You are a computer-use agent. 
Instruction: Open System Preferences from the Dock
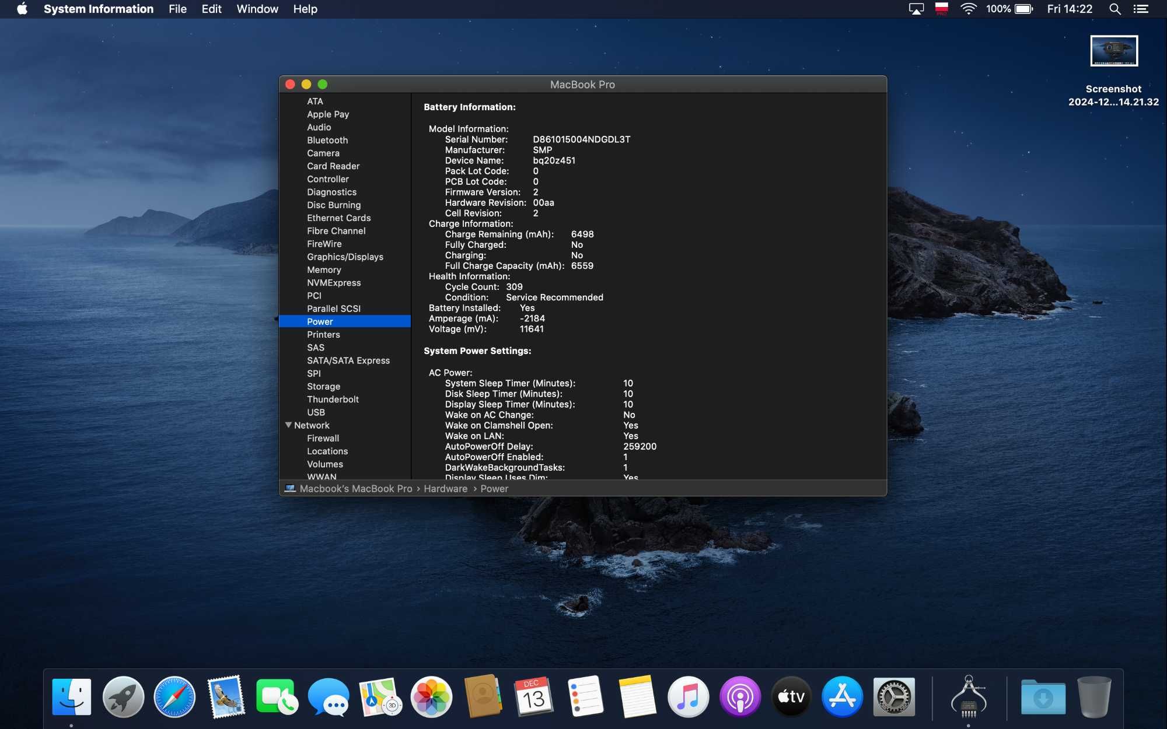894,697
